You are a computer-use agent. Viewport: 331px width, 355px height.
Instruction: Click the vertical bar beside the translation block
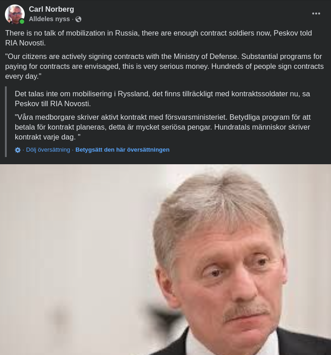point(6,121)
